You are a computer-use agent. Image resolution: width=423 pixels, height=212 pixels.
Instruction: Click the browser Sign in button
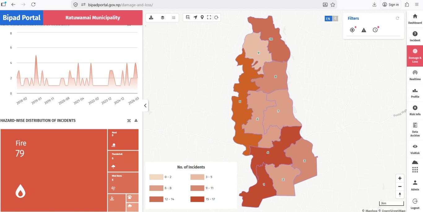coord(390,5)
